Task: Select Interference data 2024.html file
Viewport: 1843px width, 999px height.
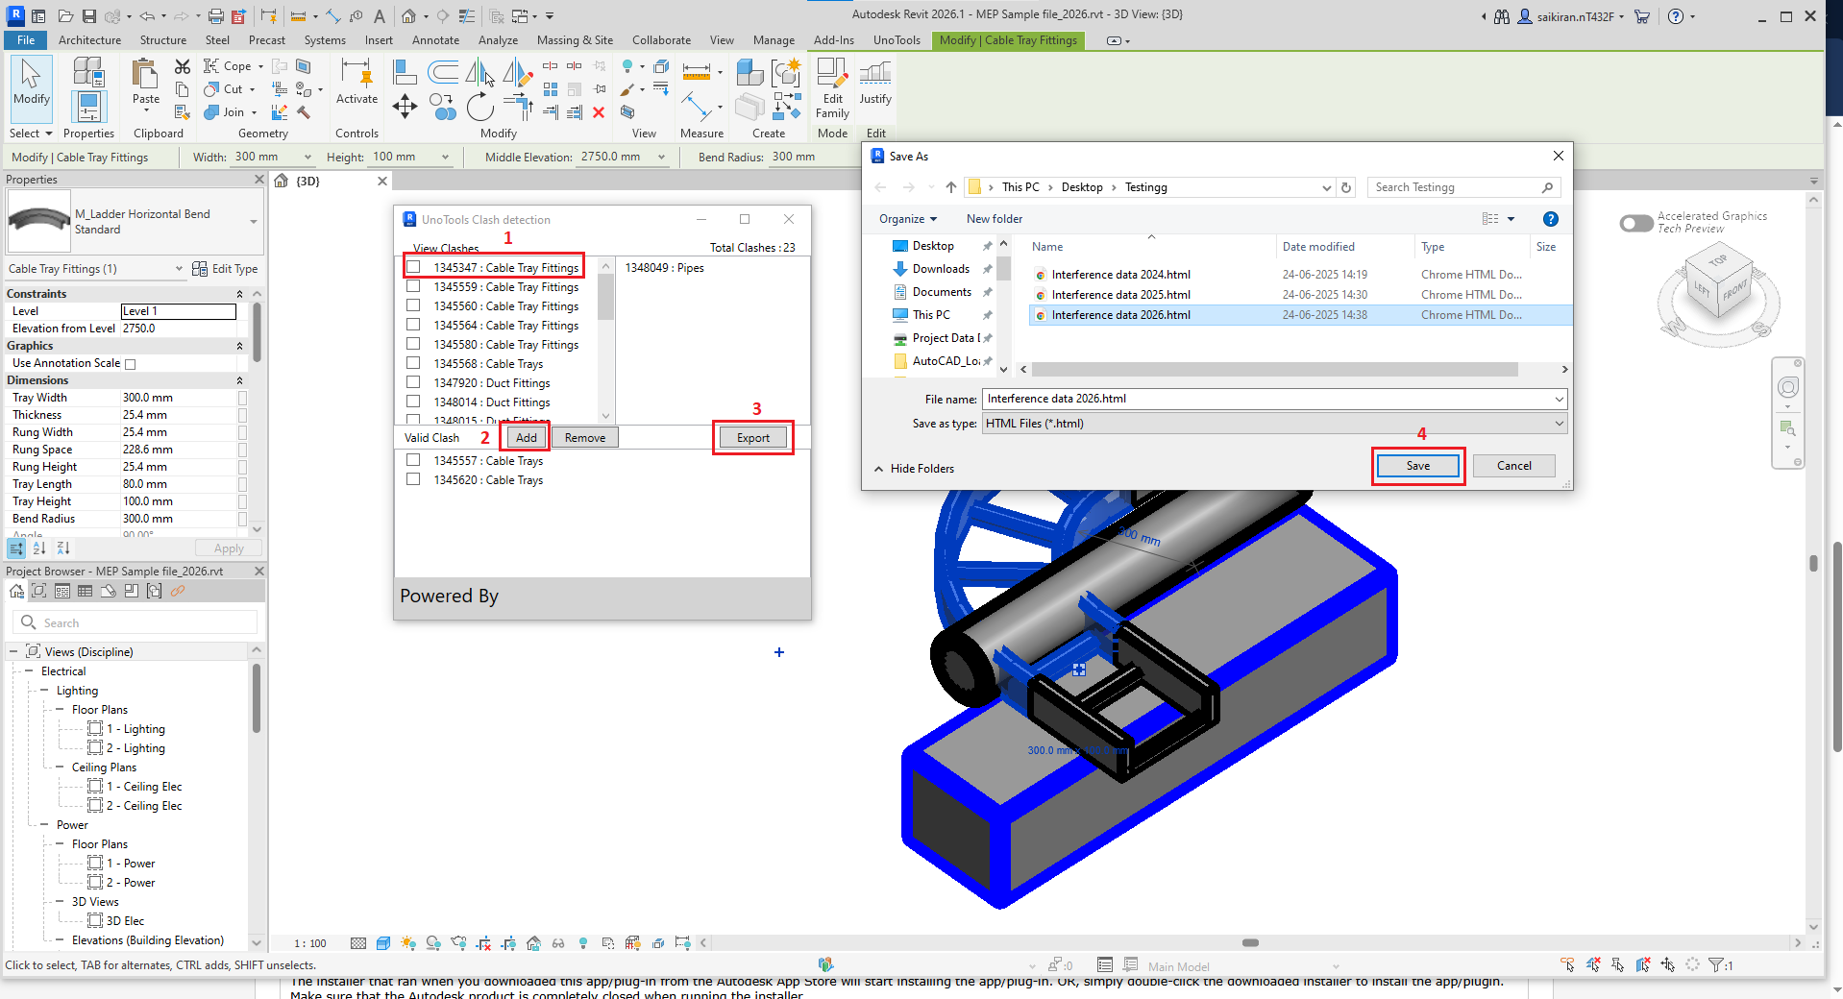Action: (x=1120, y=275)
